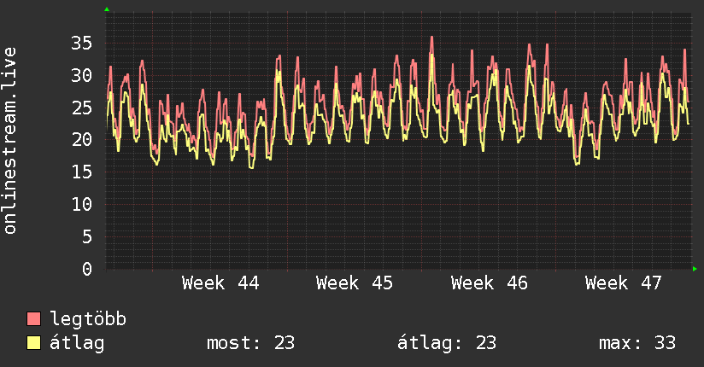This screenshot has width=704, height=367.
Task: Click the Week 46 axis label
Action: (490, 283)
